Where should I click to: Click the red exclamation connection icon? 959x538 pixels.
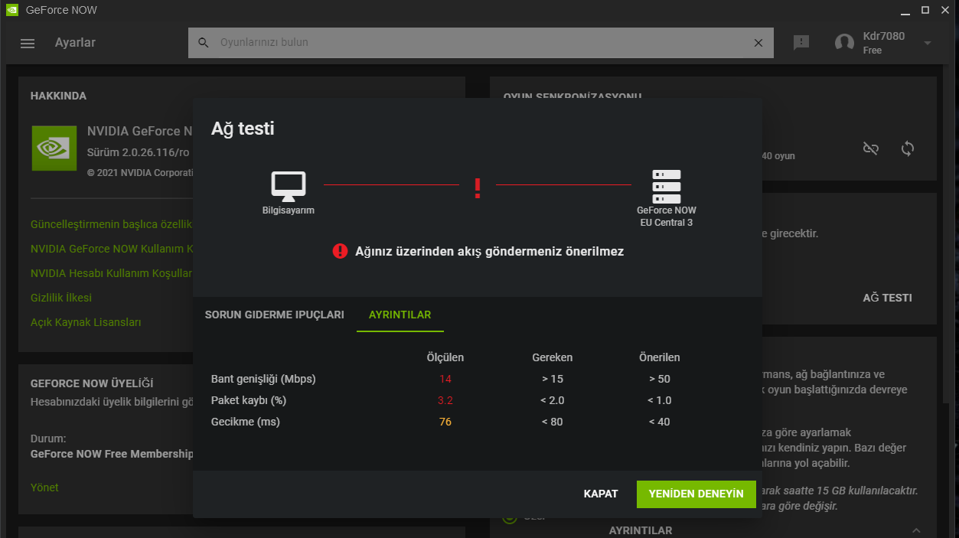tap(478, 188)
